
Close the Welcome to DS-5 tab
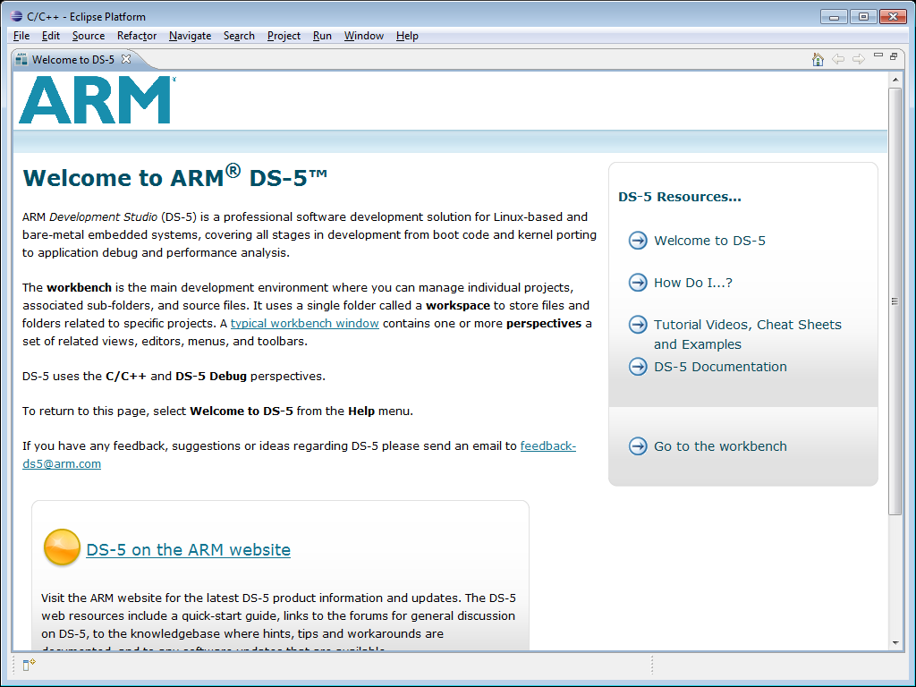(x=126, y=59)
